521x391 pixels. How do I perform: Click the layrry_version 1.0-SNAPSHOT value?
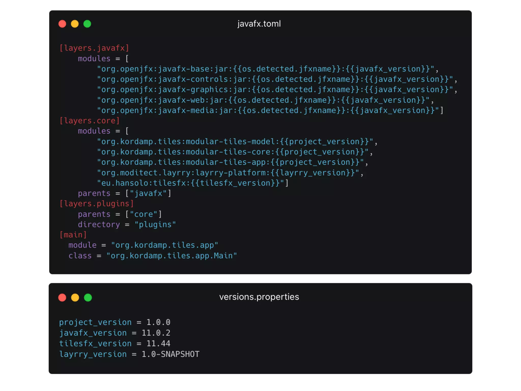tap(170, 354)
